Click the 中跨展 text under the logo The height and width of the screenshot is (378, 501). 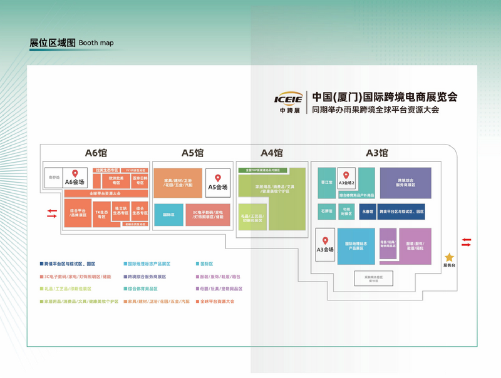tap(290, 111)
